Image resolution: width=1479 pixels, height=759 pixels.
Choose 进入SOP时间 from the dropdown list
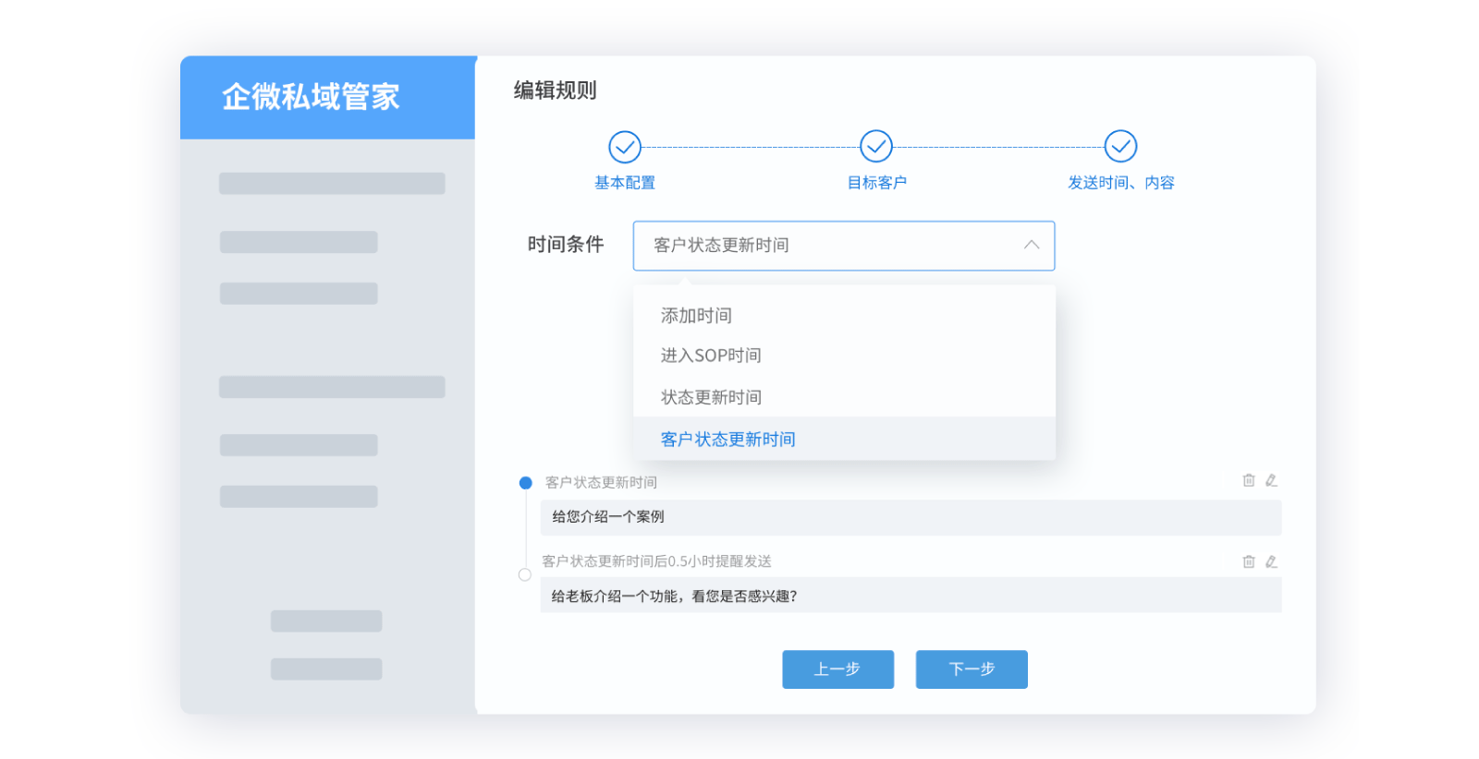(711, 355)
